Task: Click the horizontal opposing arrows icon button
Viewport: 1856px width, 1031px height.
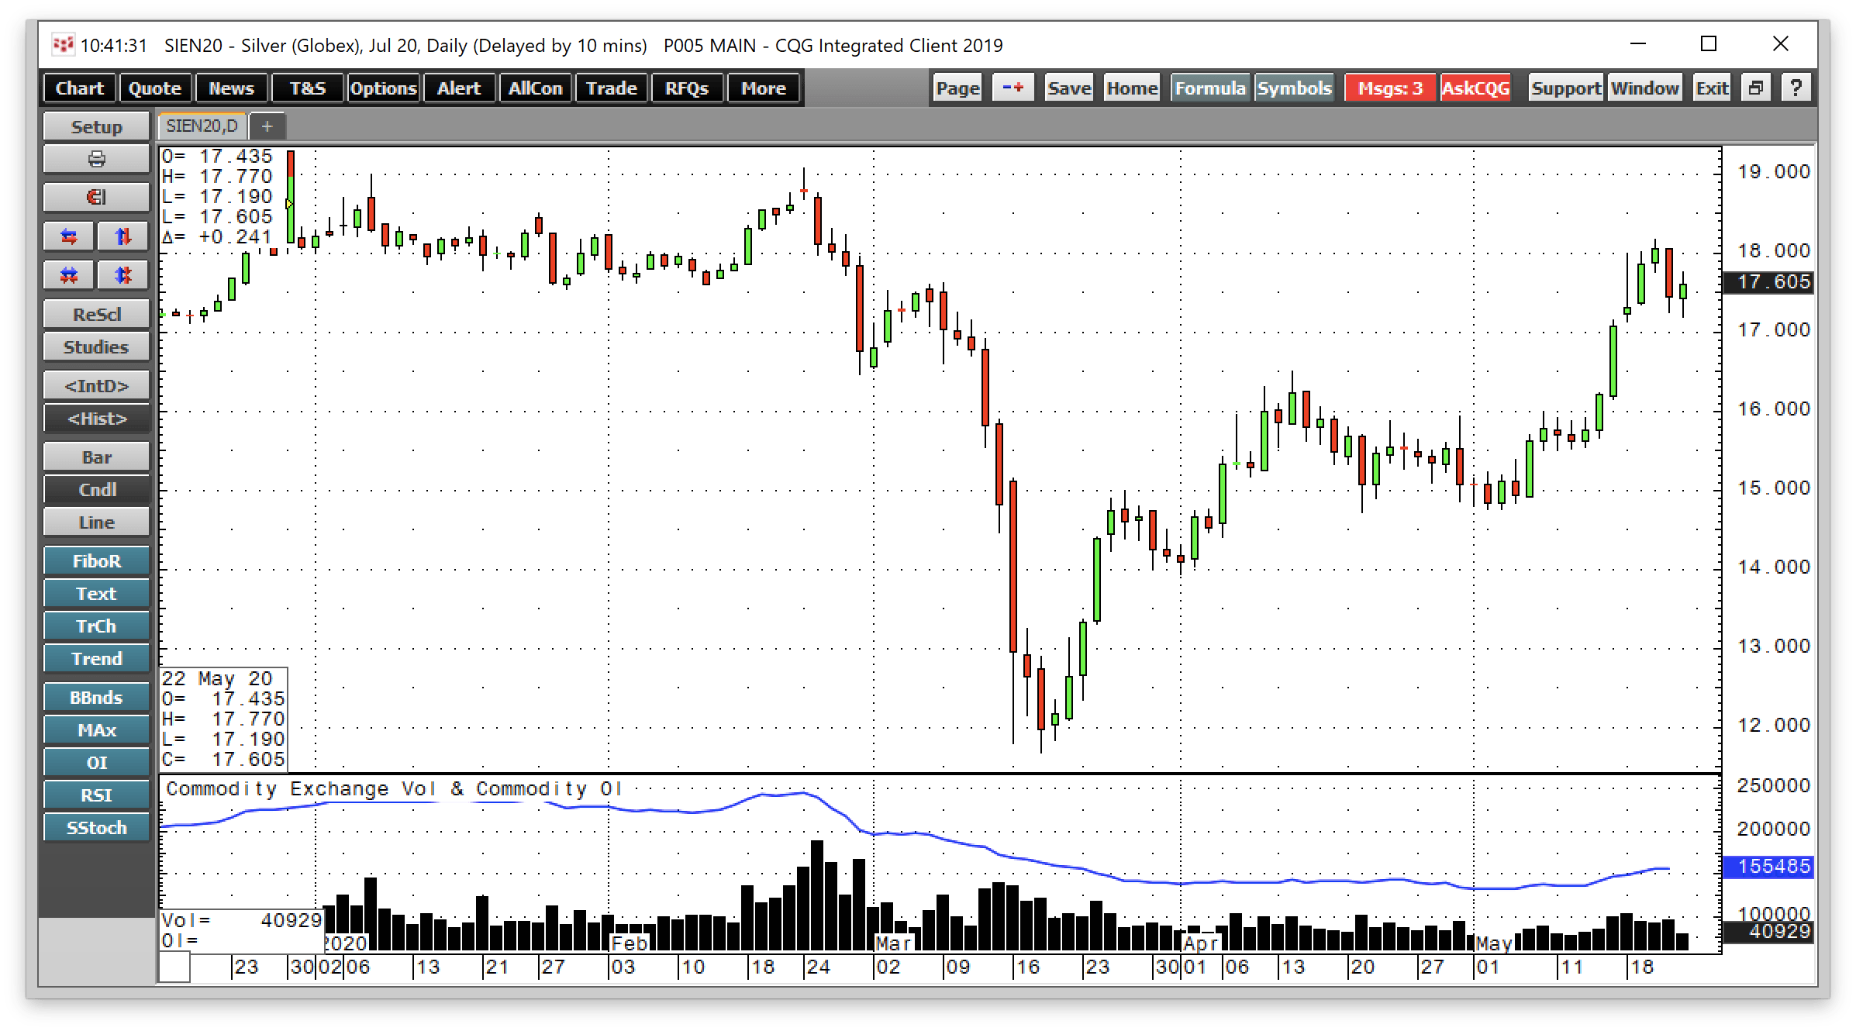Action: click(x=69, y=236)
